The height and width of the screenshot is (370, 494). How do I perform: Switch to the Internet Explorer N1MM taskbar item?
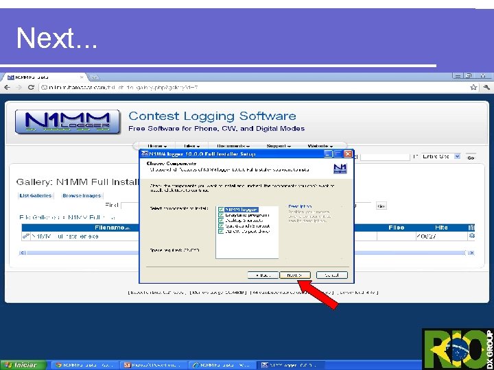click(222, 365)
